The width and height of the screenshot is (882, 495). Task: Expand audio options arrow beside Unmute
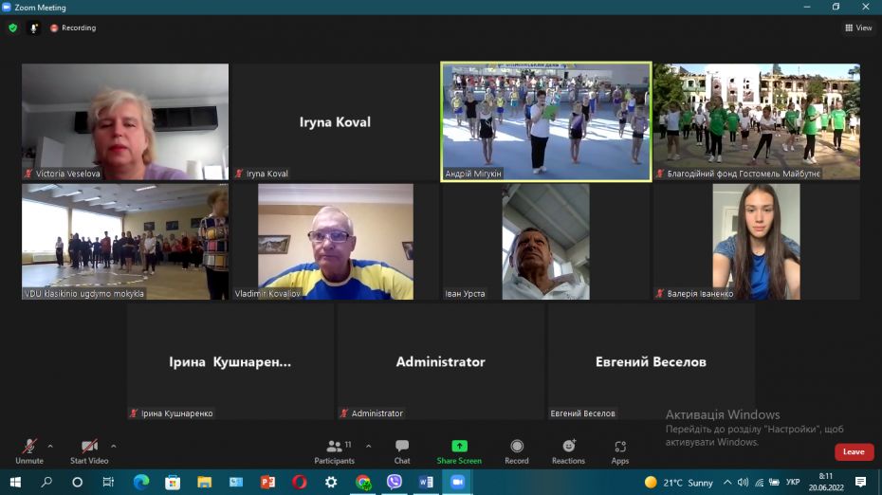50,446
